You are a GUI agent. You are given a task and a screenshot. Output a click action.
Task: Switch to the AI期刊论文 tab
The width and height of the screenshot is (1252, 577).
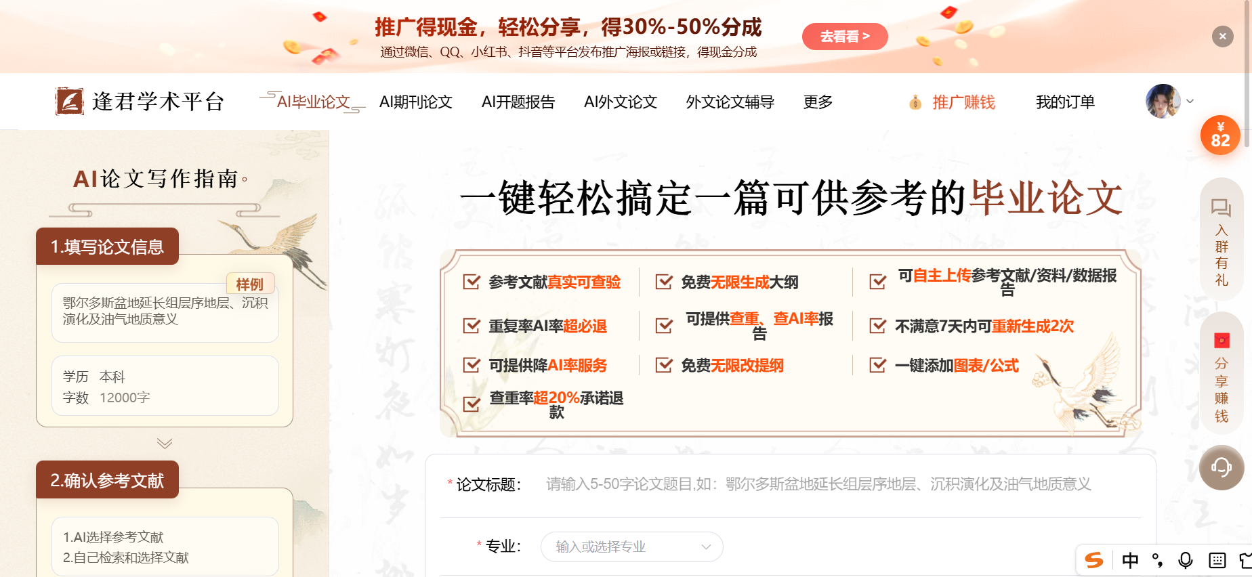(x=416, y=102)
